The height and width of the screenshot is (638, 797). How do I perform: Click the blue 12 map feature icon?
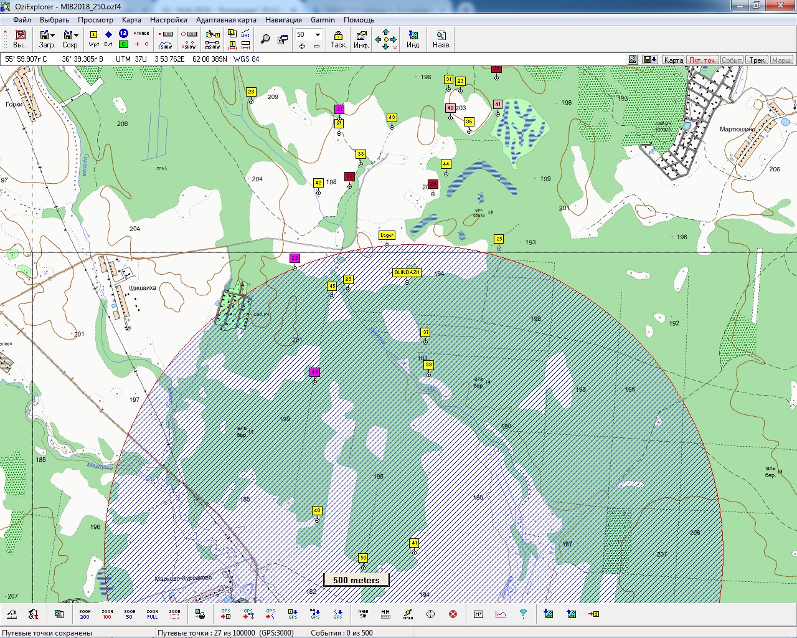tap(123, 34)
